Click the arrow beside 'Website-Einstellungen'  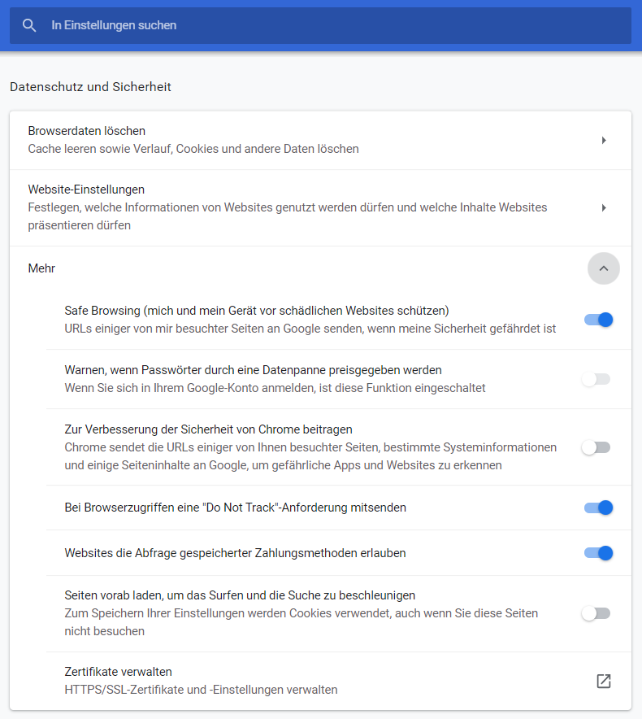604,207
